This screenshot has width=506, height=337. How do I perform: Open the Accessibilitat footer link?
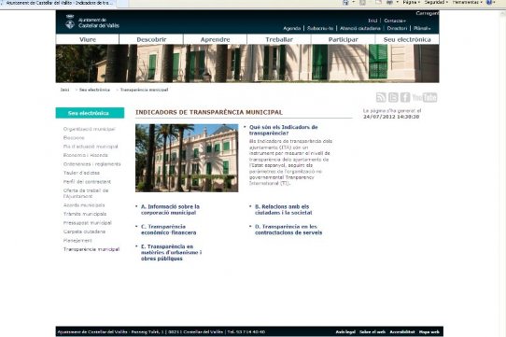(x=402, y=331)
